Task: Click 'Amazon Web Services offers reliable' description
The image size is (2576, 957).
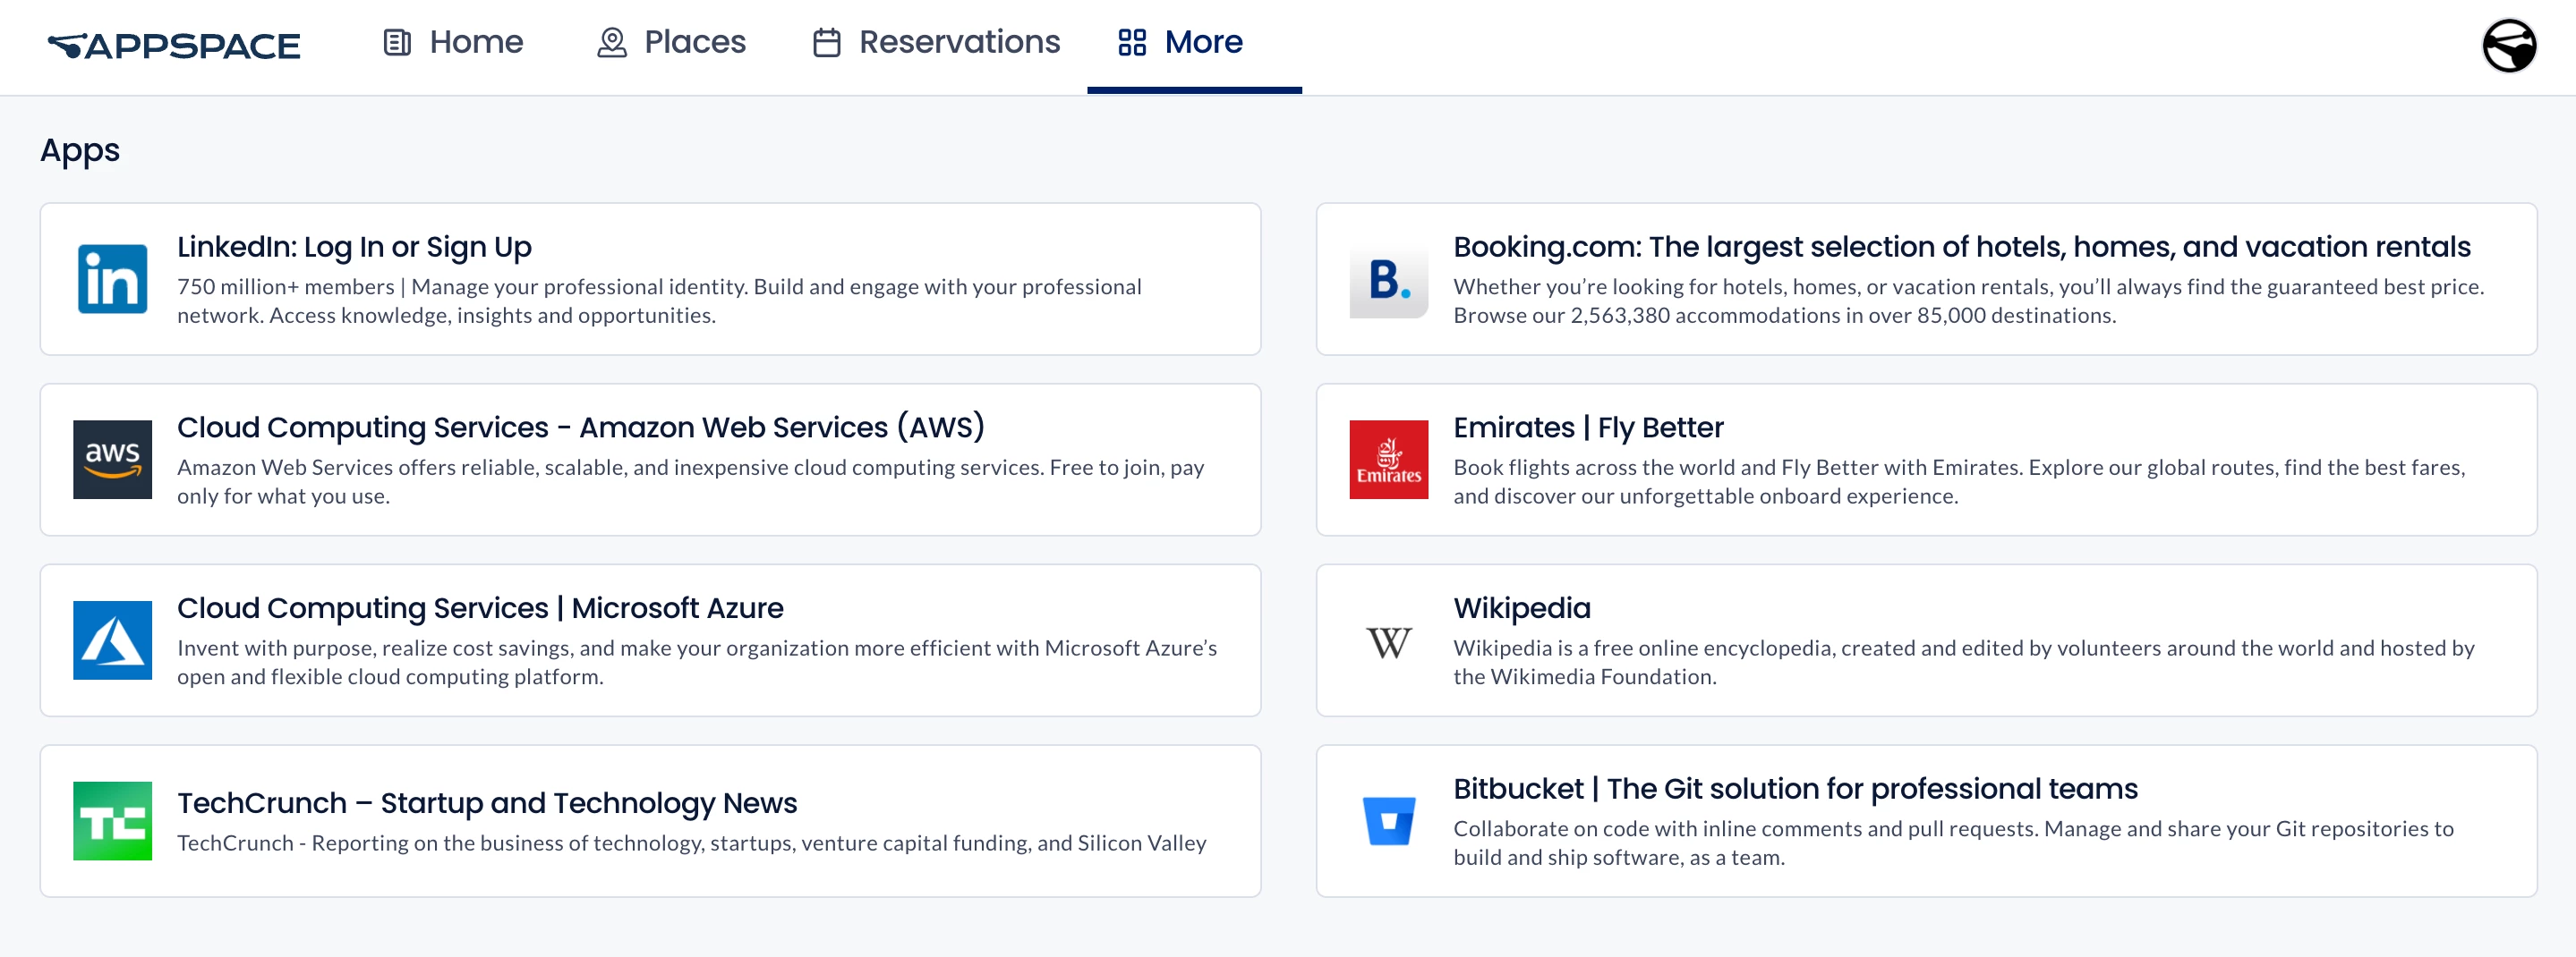Action: (x=690, y=481)
